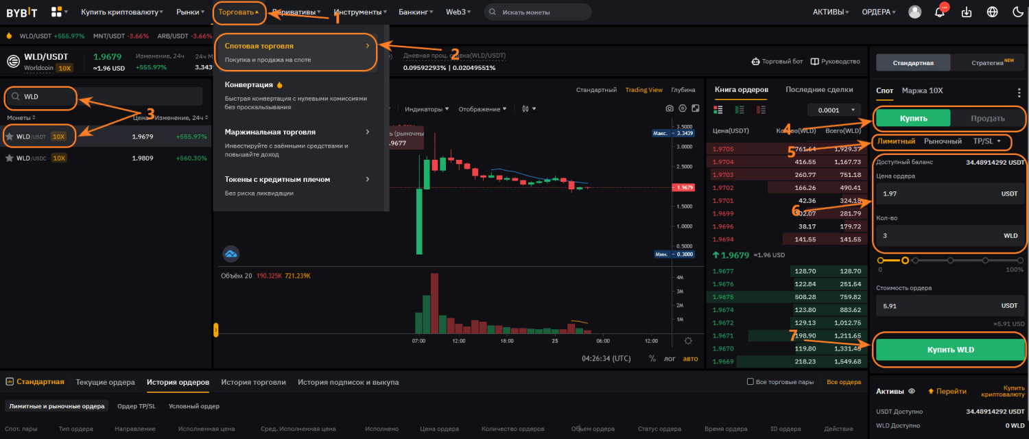This screenshot has height=439, width=1029.
Task: Click the Bybit logo
Action: click(23, 12)
